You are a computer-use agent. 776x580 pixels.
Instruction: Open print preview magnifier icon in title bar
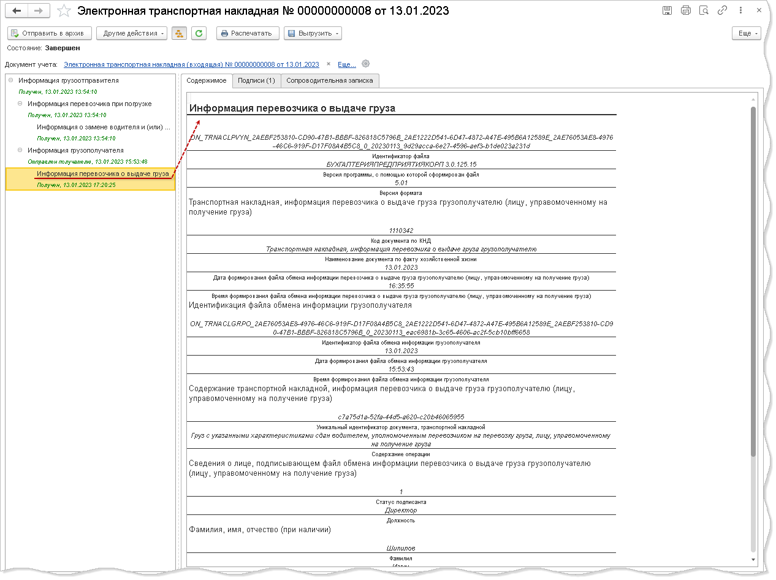(x=704, y=10)
